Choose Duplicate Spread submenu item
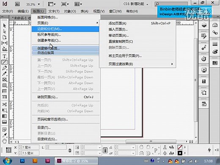This screenshot has height=165, width=220. pos(137,41)
